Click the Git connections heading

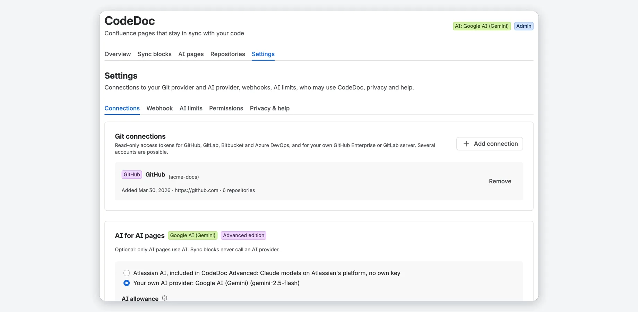pos(140,136)
